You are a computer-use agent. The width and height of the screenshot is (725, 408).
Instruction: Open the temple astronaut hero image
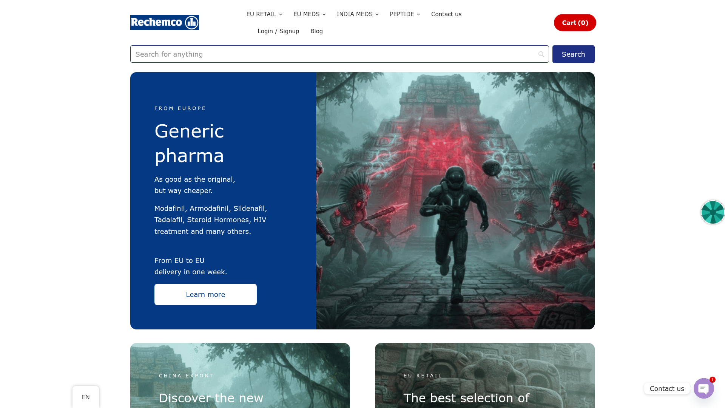click(455, 201)
